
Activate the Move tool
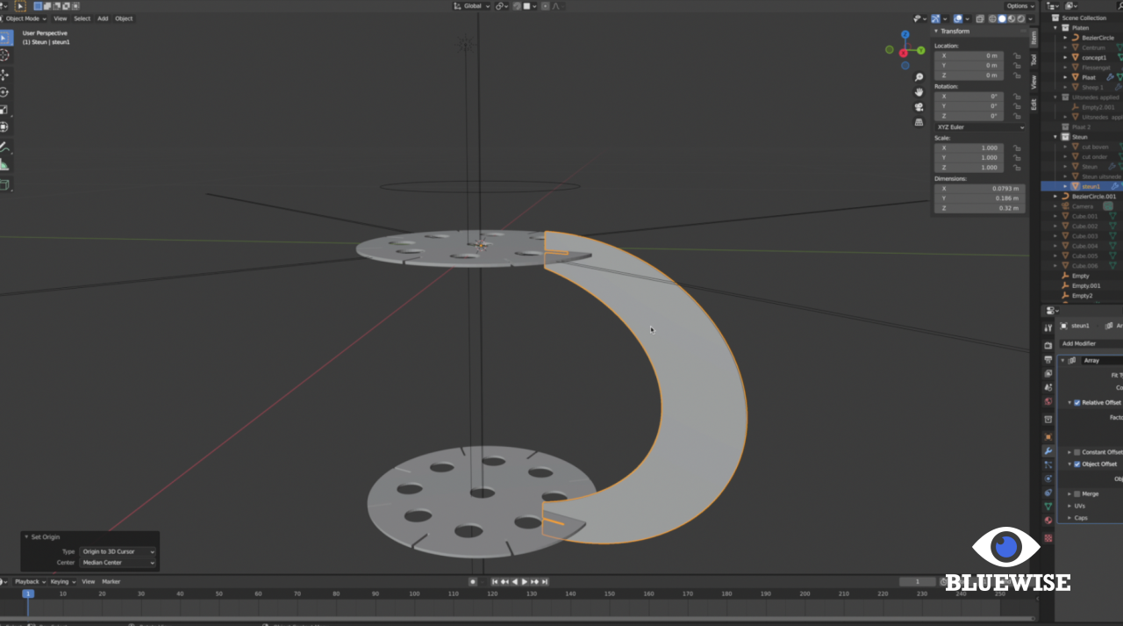click(5, 75)
